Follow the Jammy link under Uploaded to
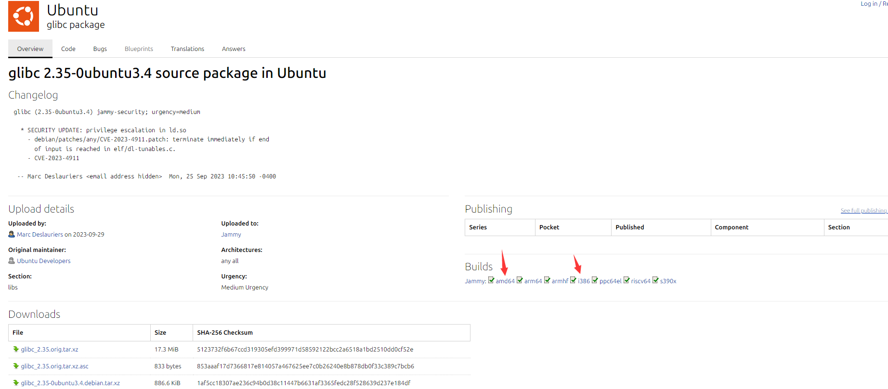The width and height of the screenshot is (888, 389). tap(231, 235)
